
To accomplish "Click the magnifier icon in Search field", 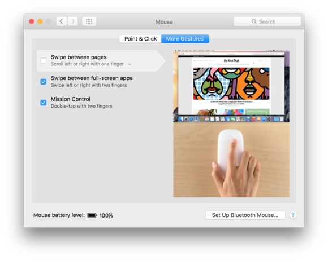I will point(254,21).
